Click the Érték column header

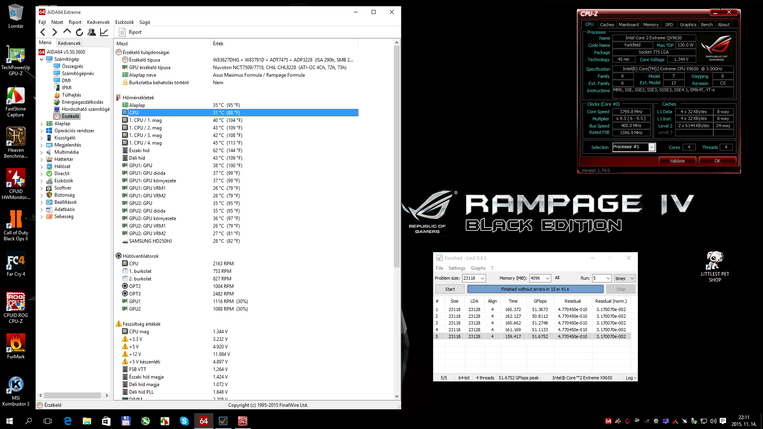tap(218, 44)
